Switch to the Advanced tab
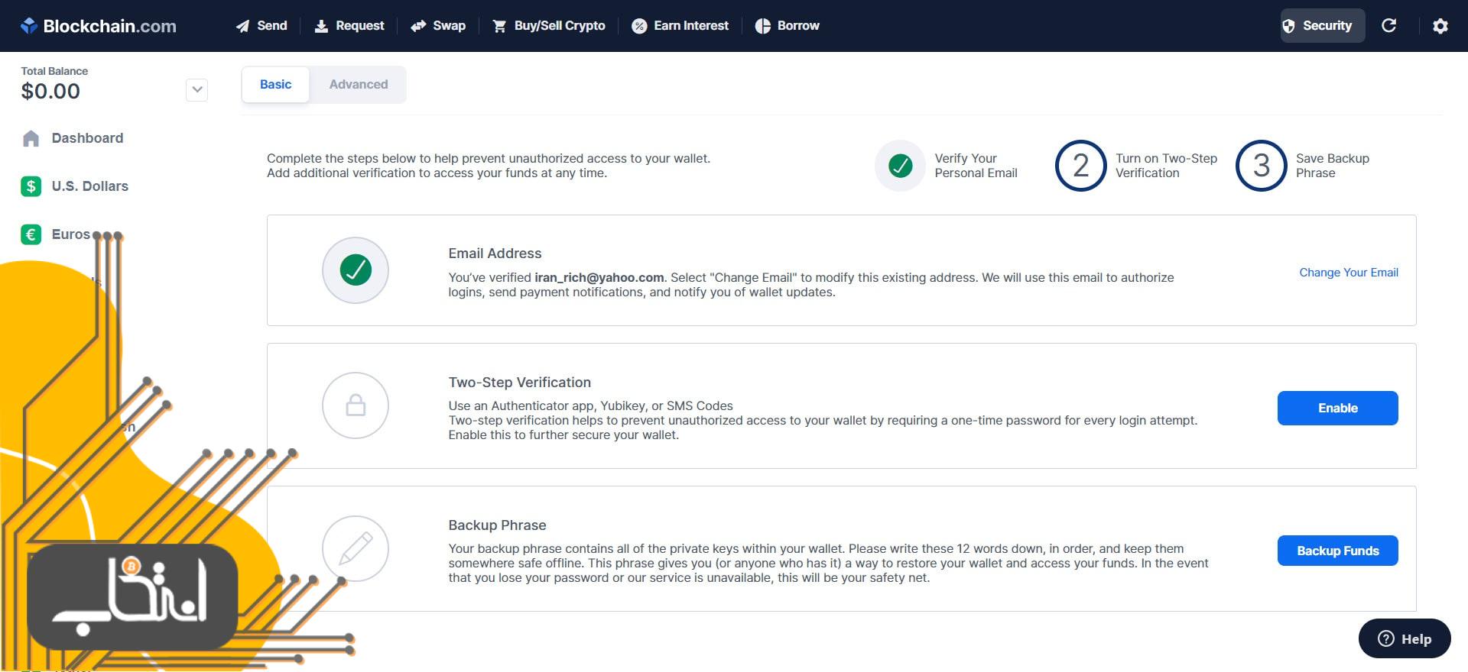 click(359, 85)
